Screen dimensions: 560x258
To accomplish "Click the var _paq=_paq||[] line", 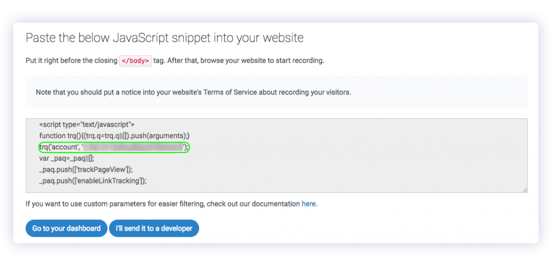I will coord(67,159).
